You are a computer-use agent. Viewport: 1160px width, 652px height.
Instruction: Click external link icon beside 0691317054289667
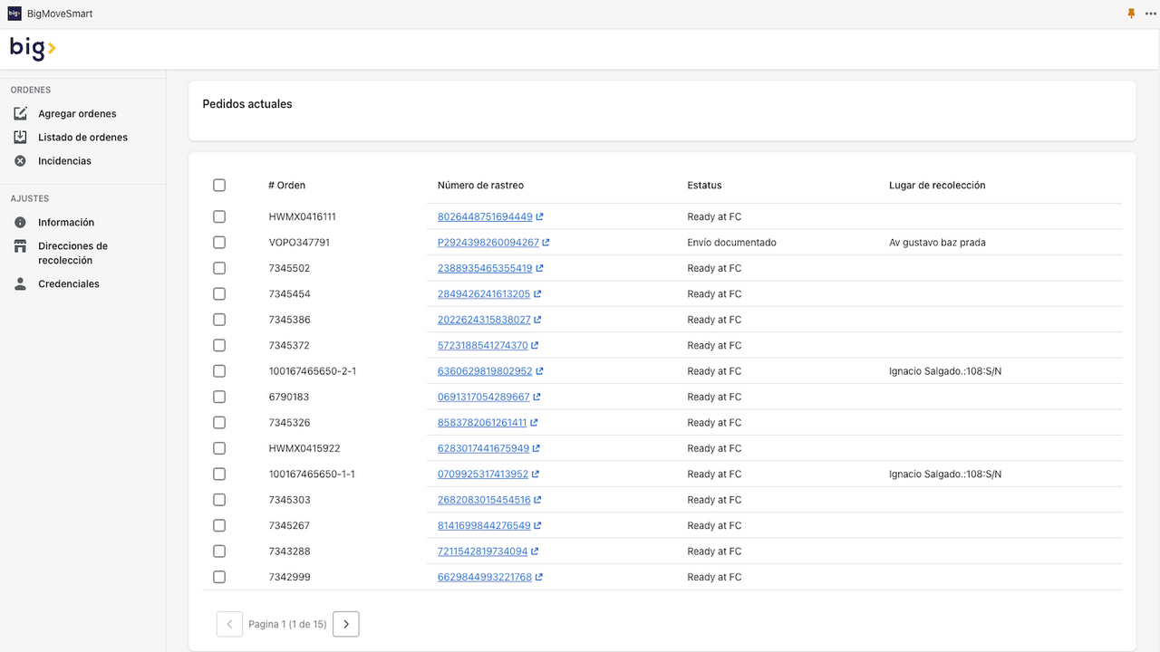tap(537, 398)
